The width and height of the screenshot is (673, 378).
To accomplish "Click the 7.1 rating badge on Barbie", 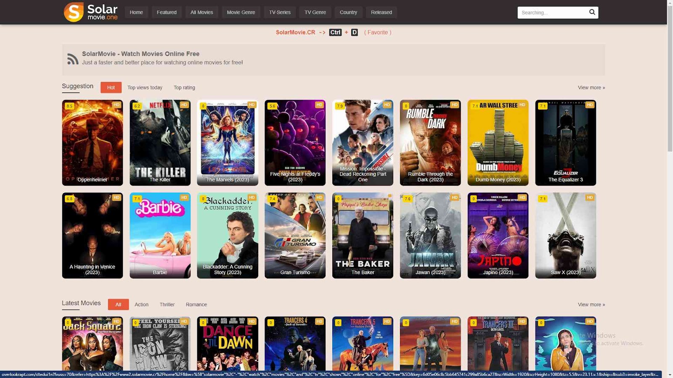I will (137, 199).
